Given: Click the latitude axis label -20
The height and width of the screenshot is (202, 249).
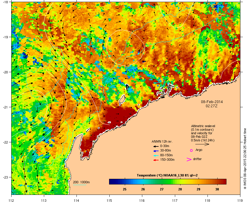Looking at the screenshot, I should click(x=5, y=72).
